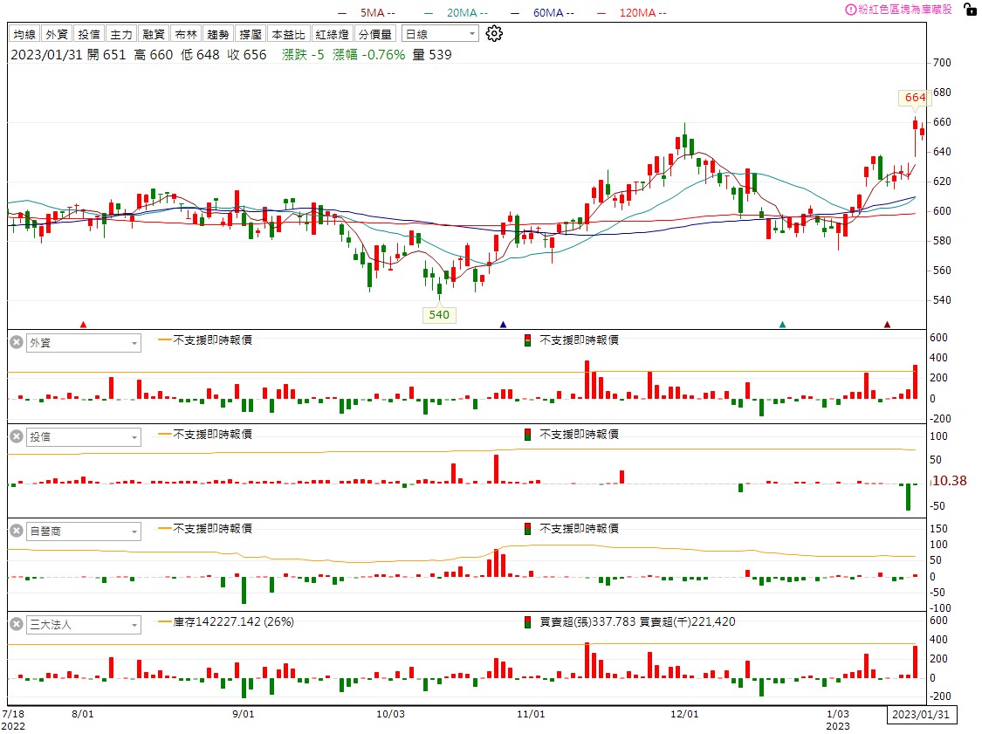
Task: Open the 日線 period dropdown
Action: pyautogui.click(x=440, y=34)
